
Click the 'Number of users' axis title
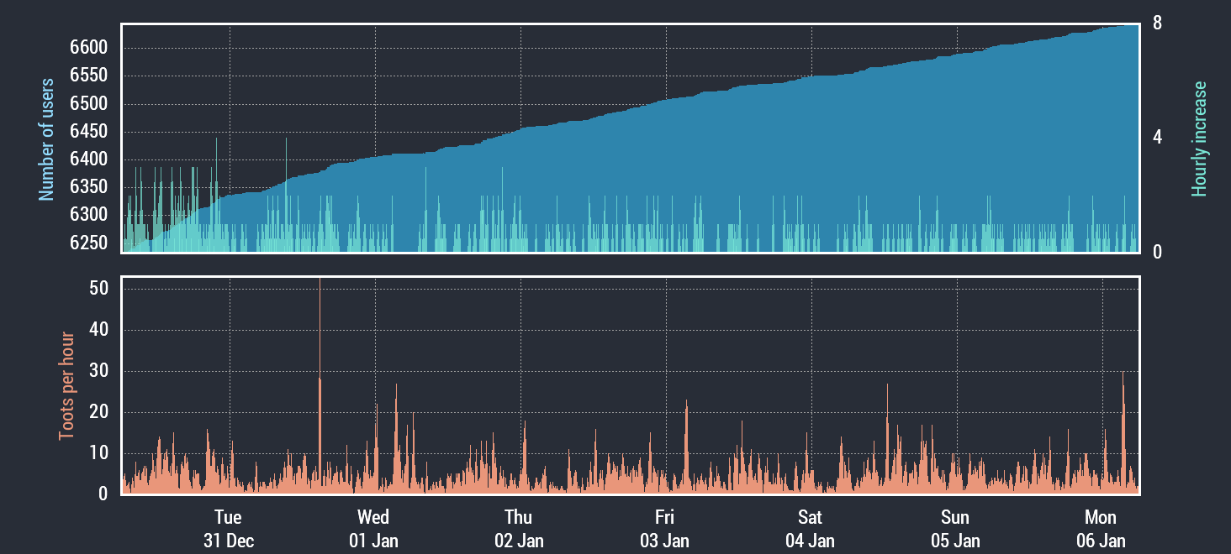pos(47,139)
